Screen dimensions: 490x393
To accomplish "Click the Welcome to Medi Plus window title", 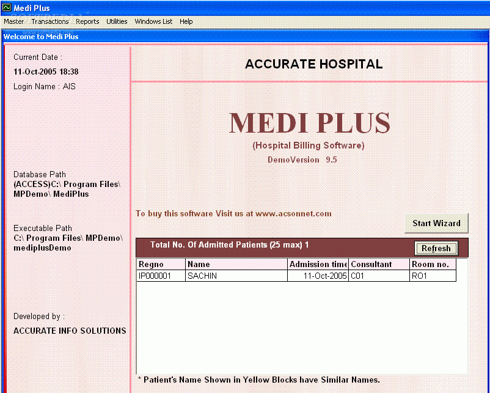I will pyautogui.click(x=41, y=37).
